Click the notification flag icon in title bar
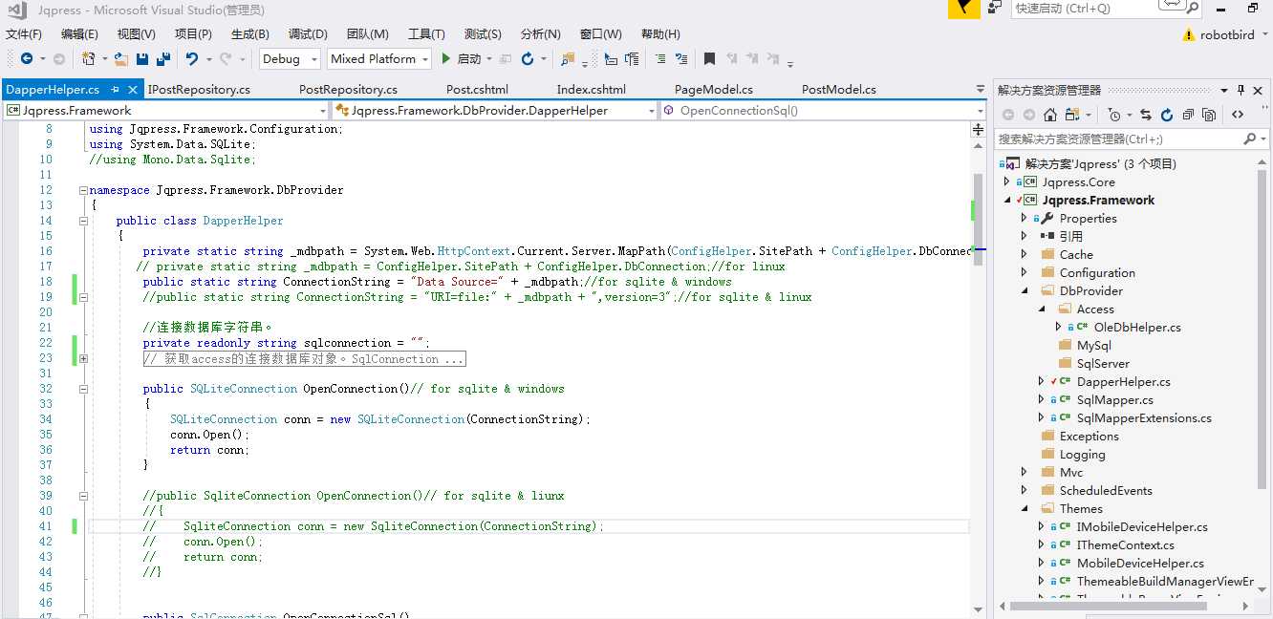Viewport: 1273px width, 619px height. tap(963, 8)
